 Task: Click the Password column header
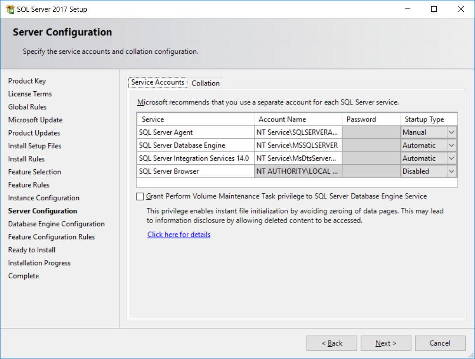[x=371, y=119]
